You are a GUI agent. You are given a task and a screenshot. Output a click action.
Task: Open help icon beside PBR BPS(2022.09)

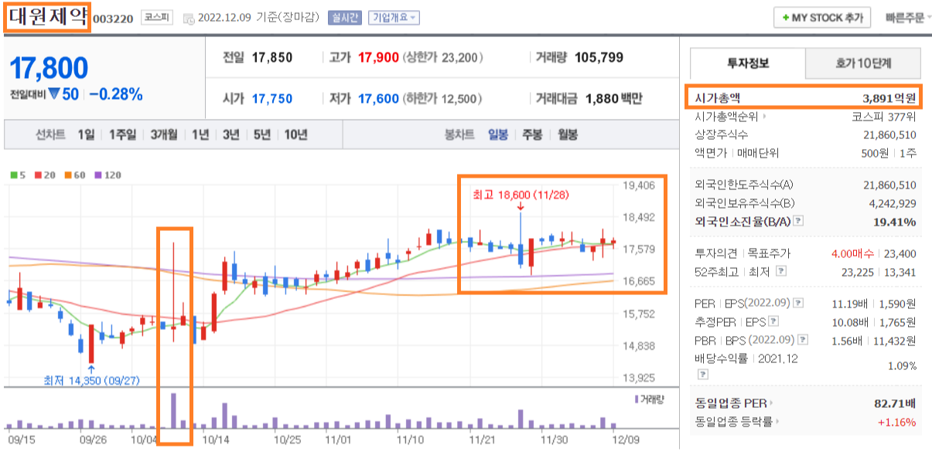tap(801, 340)
